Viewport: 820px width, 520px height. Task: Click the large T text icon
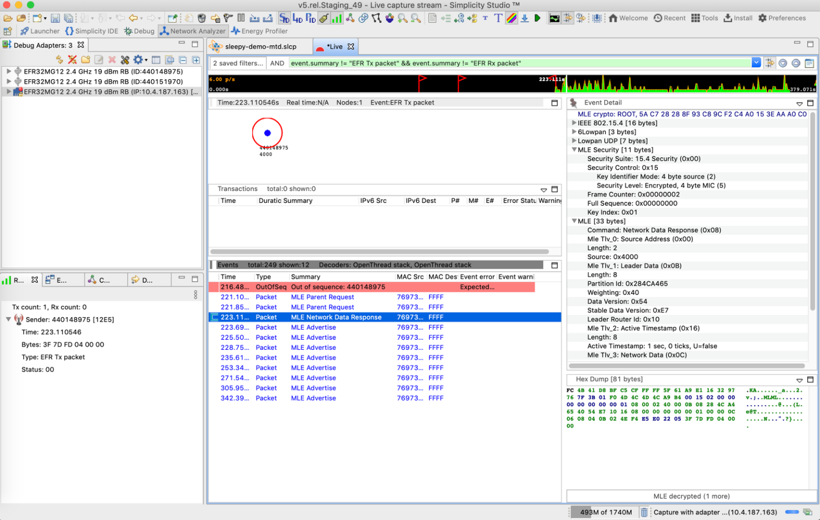pos(498,18)
